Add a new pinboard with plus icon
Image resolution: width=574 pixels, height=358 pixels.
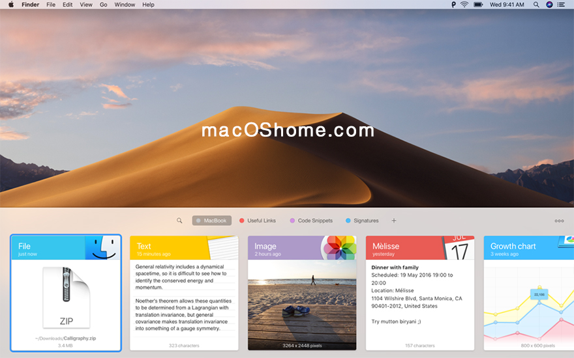coord(394,220)
